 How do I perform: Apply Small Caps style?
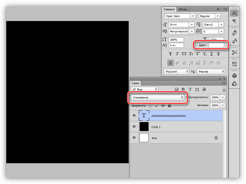(191, 54)
